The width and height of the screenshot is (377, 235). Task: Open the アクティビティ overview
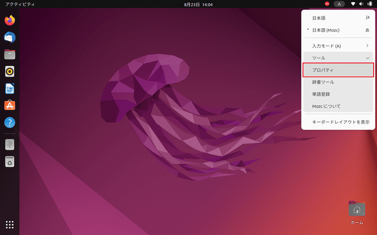point(20,4)
